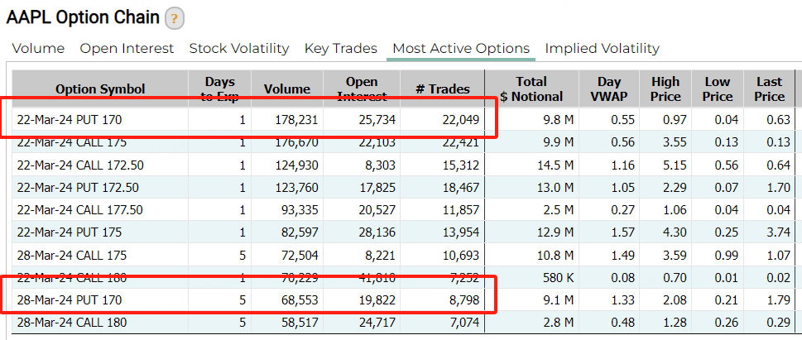Select the 22-Mar-24 PUT 172.50 symbol
This screenshot has height=340, width=802.
[78, 188]
